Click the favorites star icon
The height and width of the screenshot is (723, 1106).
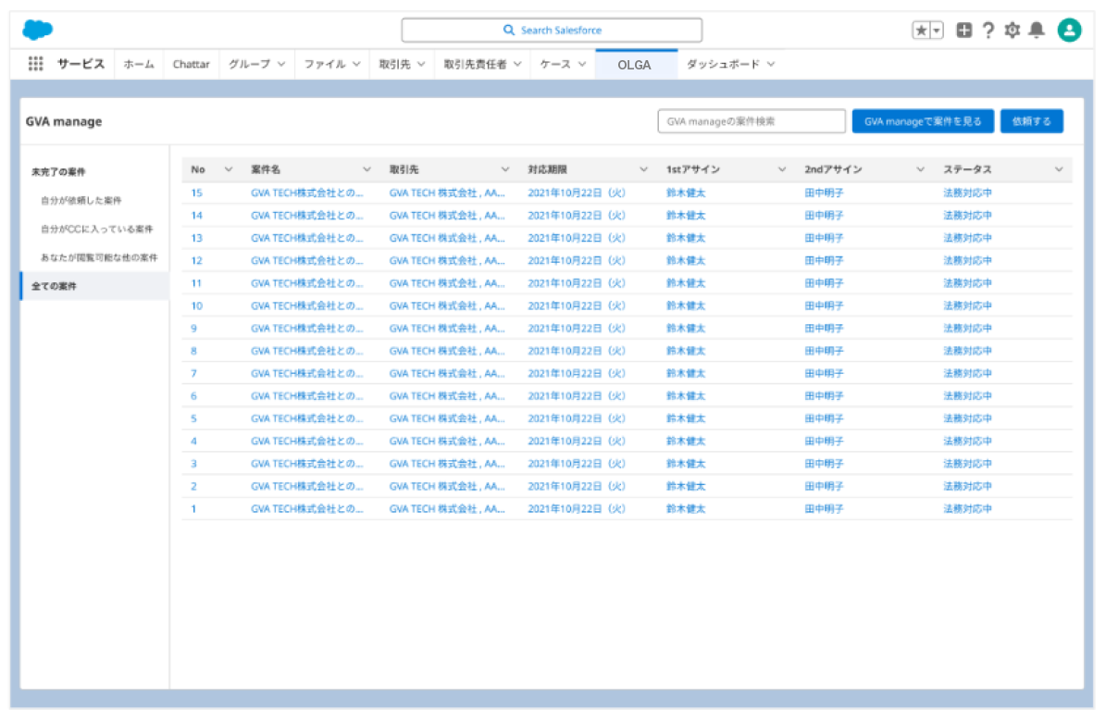921,31
